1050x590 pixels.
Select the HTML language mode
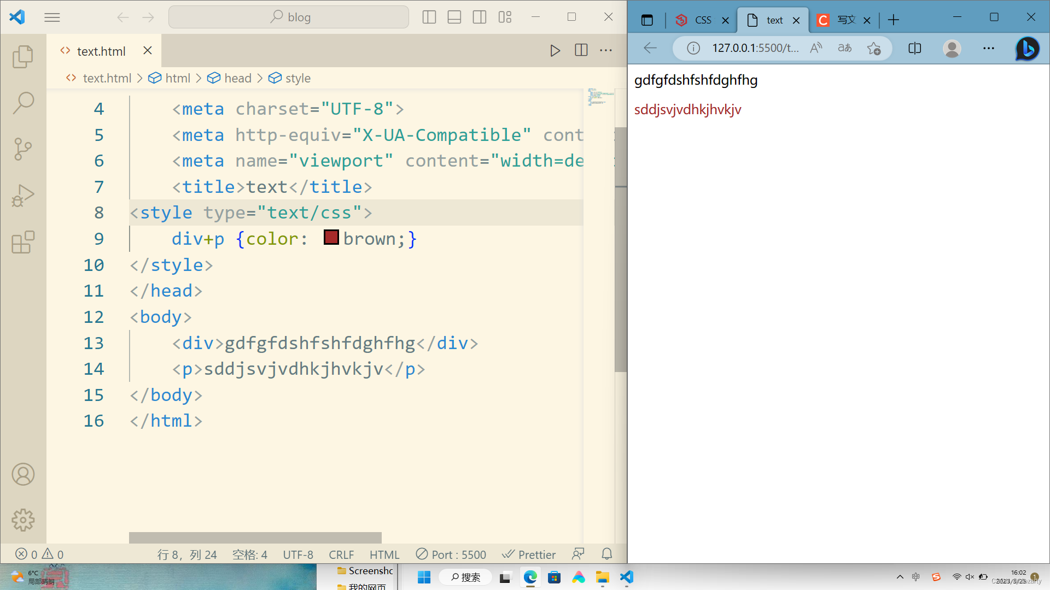[x=384, y=554]
